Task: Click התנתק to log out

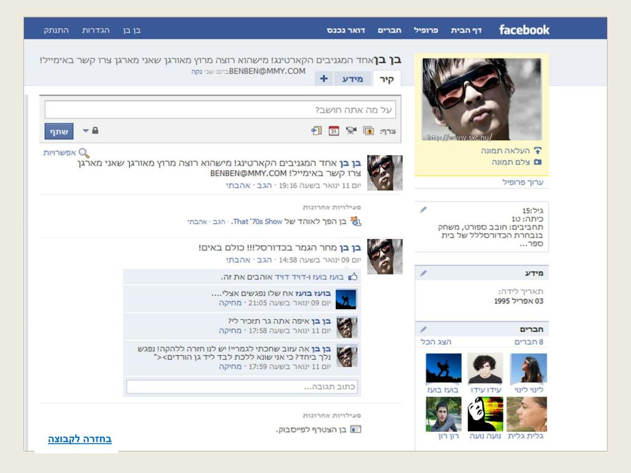Action: (56, 30)
